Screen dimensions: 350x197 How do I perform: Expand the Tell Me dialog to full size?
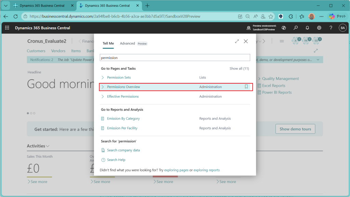[x=237, y=41]
